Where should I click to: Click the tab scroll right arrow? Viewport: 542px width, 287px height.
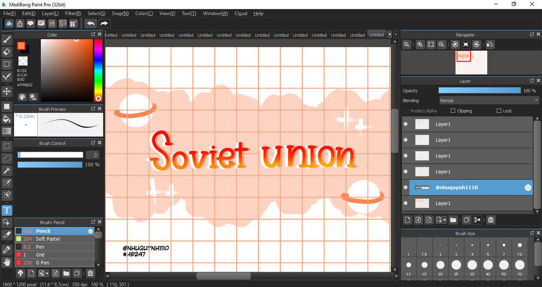pyautogui.click(x=396, y=34)
